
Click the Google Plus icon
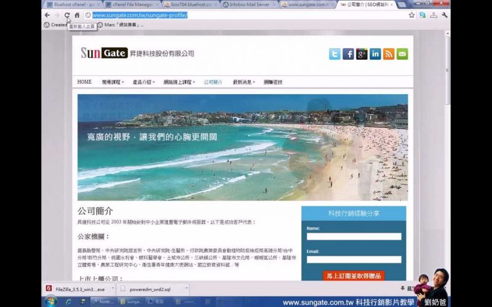click(x=362, y=54)
